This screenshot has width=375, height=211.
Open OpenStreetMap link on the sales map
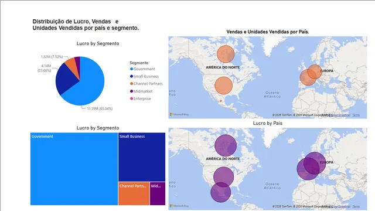point(341,115)
